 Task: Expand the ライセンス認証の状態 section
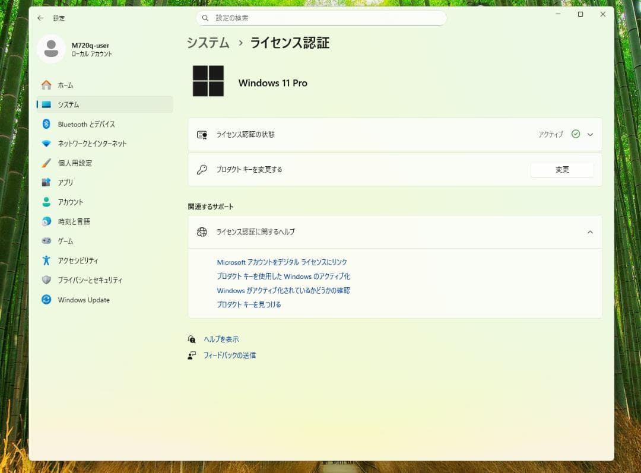tap(590, 134)
